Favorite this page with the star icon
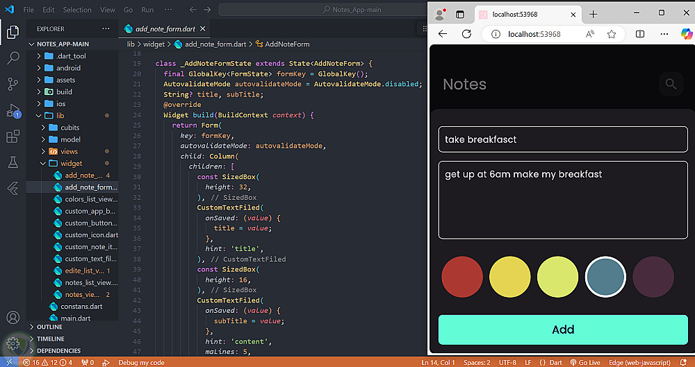This screenshot has height=367, width=695. pyautogui.click(x=612, y=34)
